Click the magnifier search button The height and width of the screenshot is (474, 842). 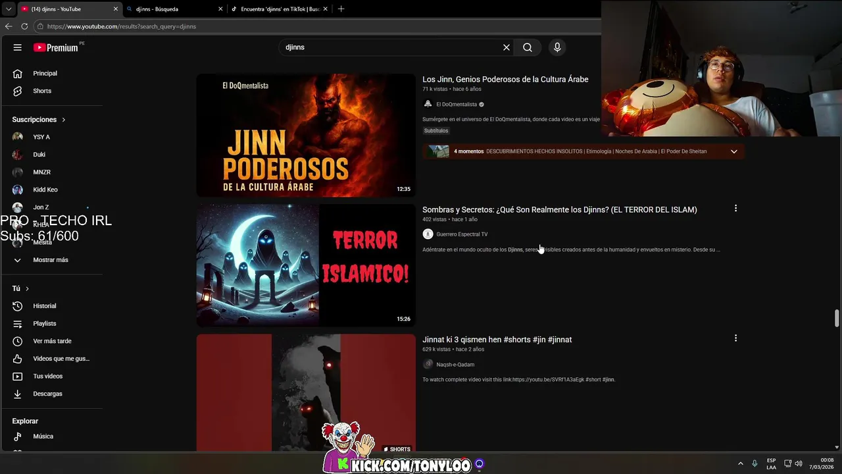[528, 47]
